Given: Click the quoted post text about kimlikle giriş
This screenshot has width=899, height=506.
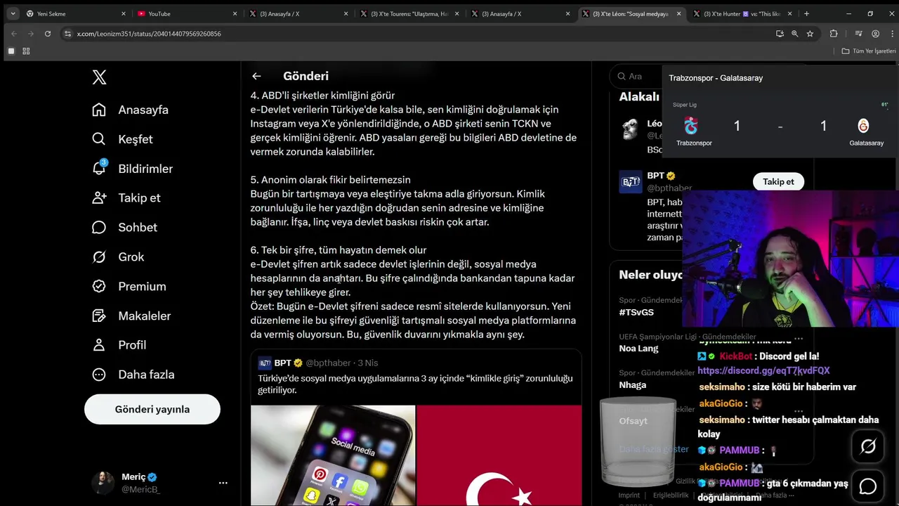Looking at the screenshot, I should point(415,384).
